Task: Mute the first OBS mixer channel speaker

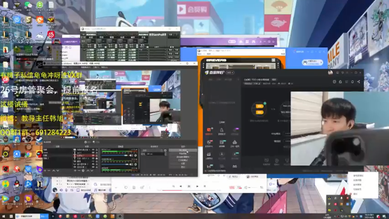Action: [131, 155]
